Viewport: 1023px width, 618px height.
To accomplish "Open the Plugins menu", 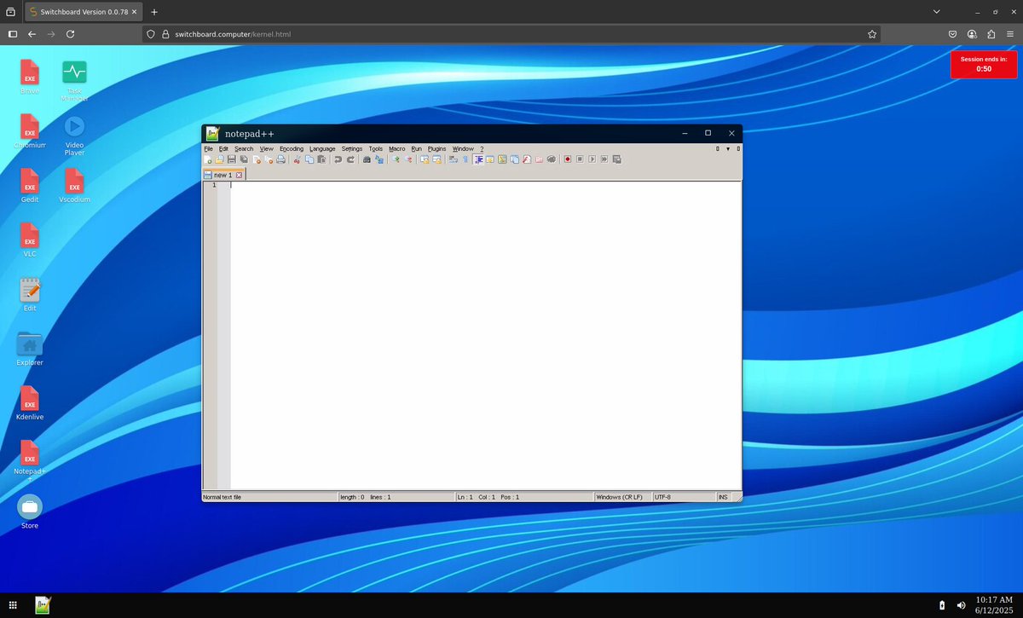I will pos(436,148).
